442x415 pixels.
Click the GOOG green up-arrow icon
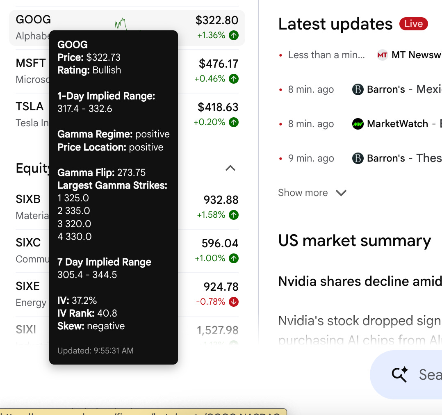click(234, 35)
